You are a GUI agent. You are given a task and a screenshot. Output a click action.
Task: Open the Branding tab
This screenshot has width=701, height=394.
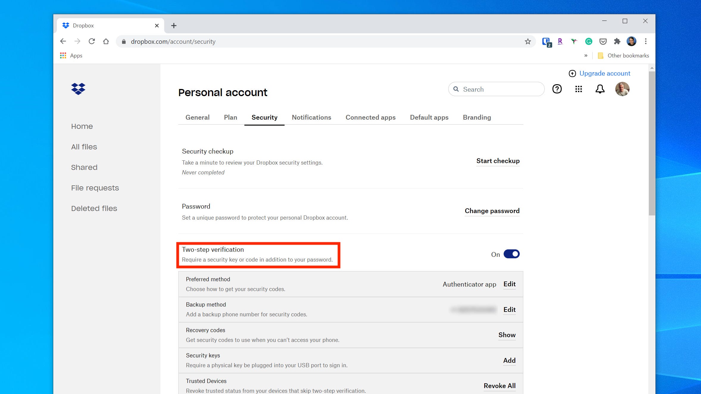pyautogui.click(x=477, y=117)
